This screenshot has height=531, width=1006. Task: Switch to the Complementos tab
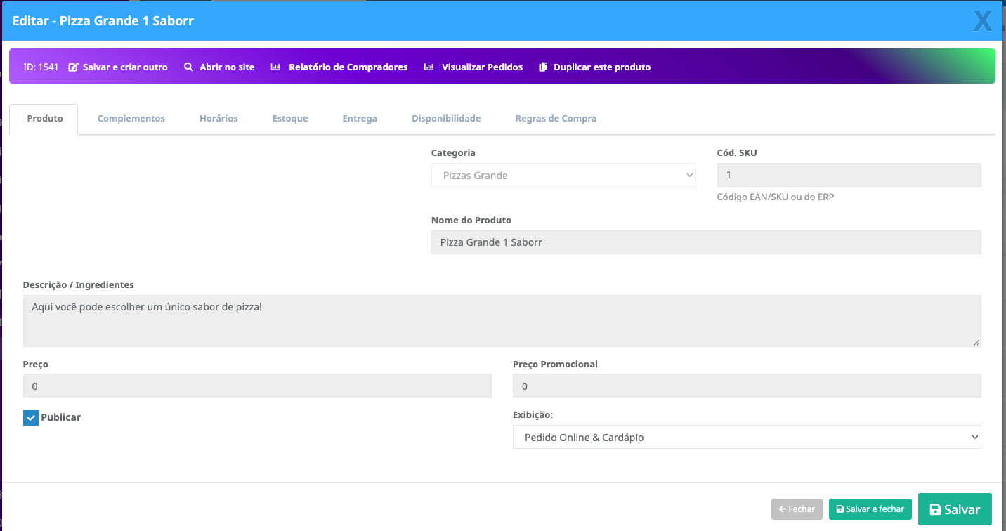point(131,119)
